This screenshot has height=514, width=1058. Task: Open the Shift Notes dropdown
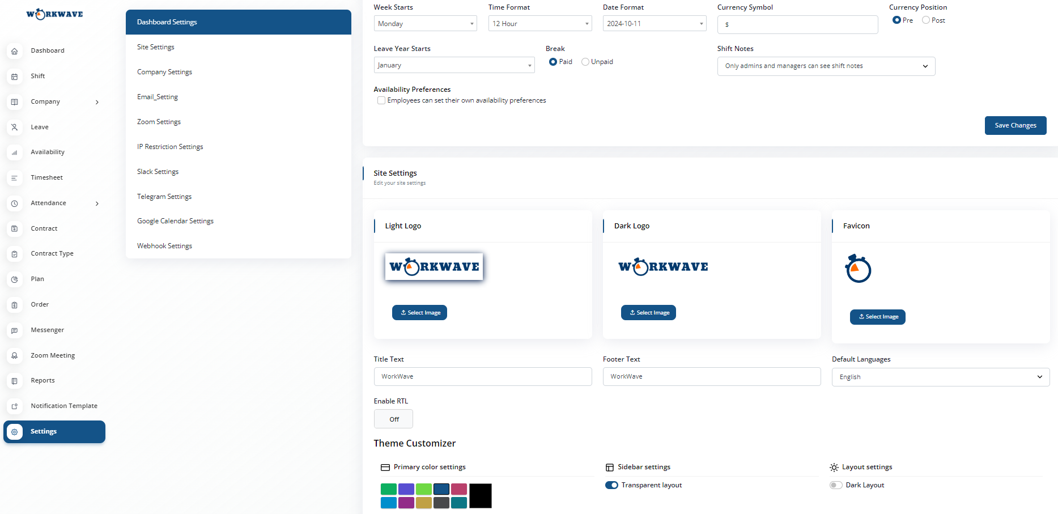[x=826, y=66]
